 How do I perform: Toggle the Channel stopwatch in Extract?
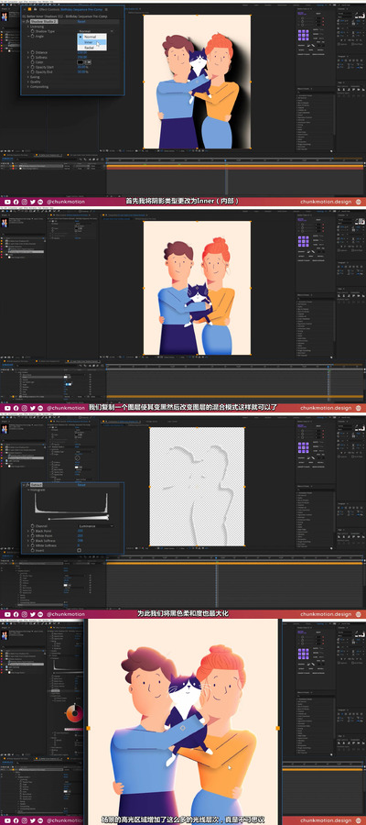pyautogui.click(x=33, y=526)
